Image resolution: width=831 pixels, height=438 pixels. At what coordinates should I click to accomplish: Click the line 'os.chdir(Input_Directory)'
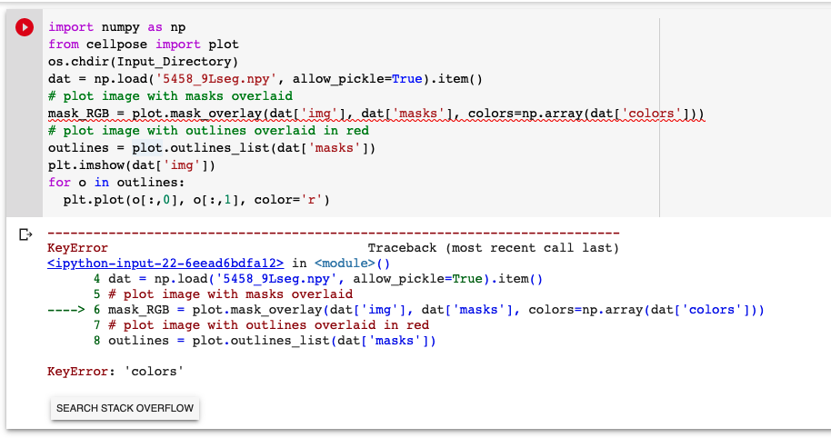[143, 62]
